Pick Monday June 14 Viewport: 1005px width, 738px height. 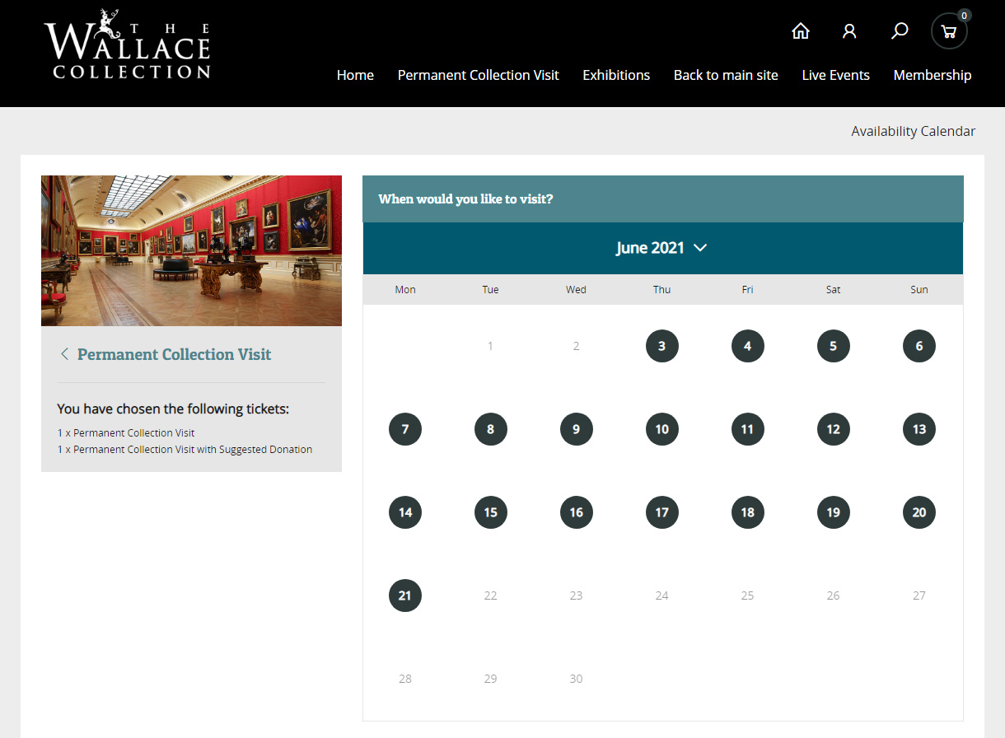click(405, 512)
